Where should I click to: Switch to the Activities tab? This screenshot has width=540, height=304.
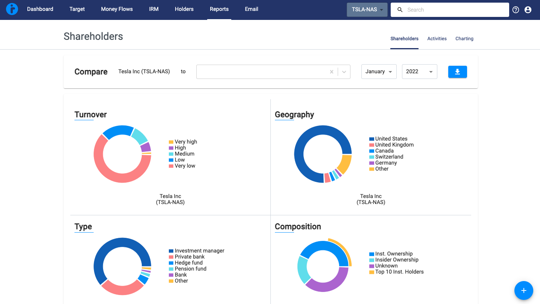click(x=437, y=39)
